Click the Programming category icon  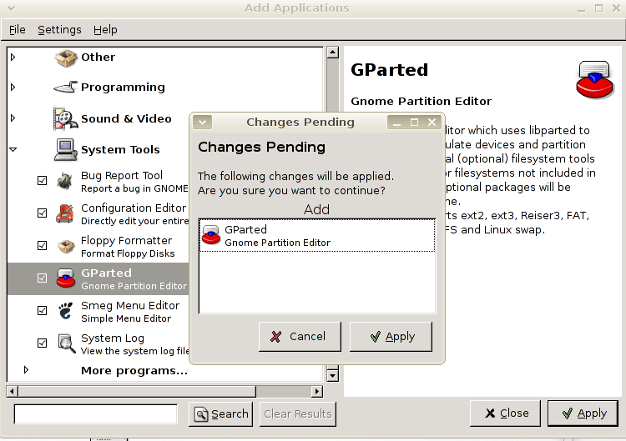(65, 87)
